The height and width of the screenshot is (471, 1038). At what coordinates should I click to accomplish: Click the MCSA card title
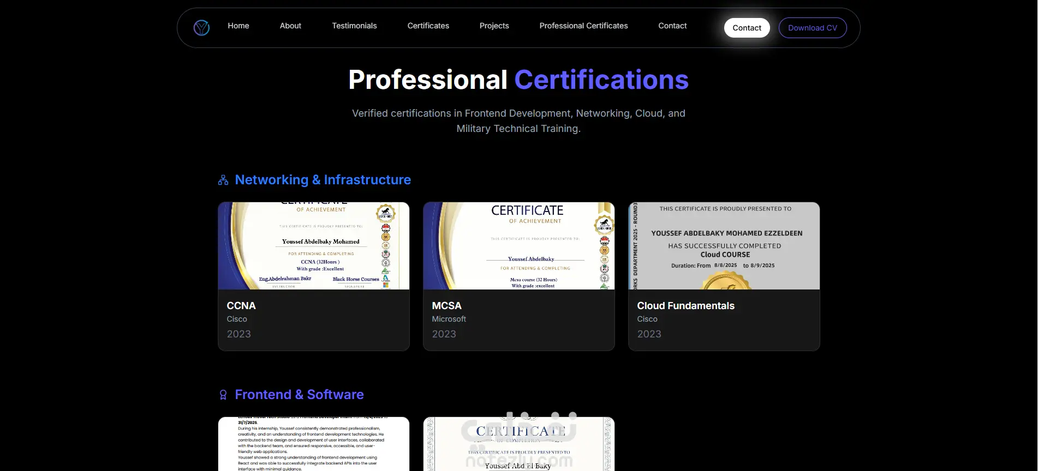pyautogui.click(x=447, y=306)
